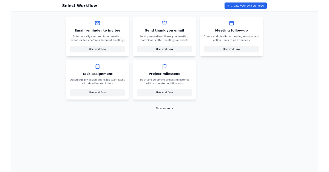Collapse or expand the workflow list via Show more
Viewport: 329px width, 172px height.
point(164,108)
